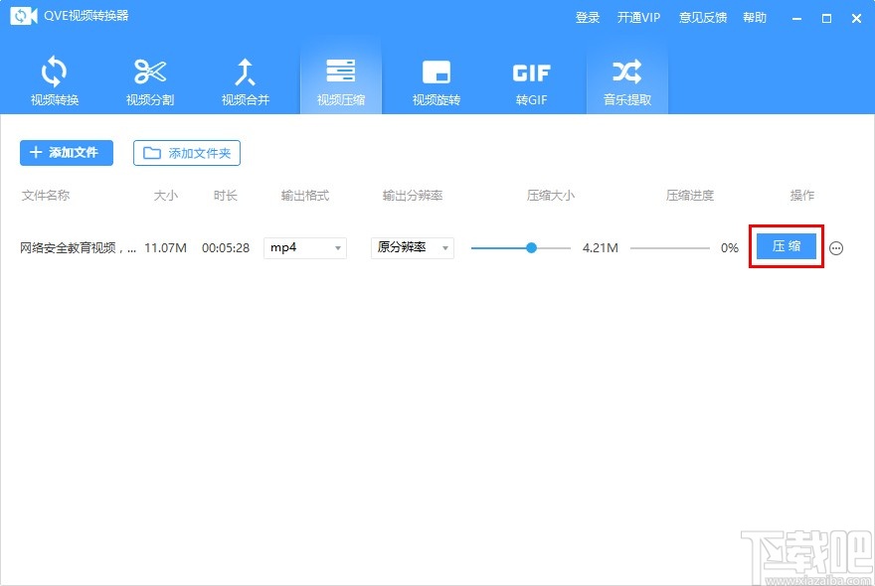This screenshot has width=875, height=586.
Task: Minimize the QVE window
Action: pyautogui.click(x=796, y=19)
